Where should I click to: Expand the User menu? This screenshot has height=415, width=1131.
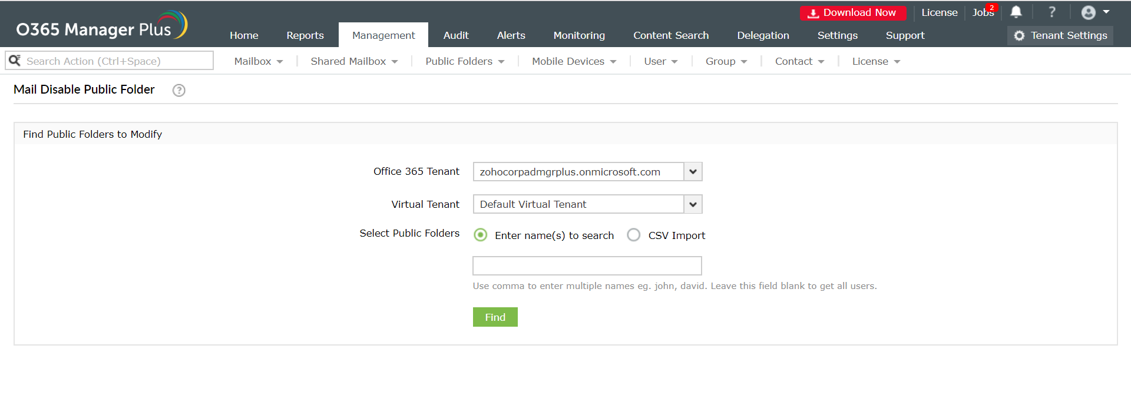point(661,61)
